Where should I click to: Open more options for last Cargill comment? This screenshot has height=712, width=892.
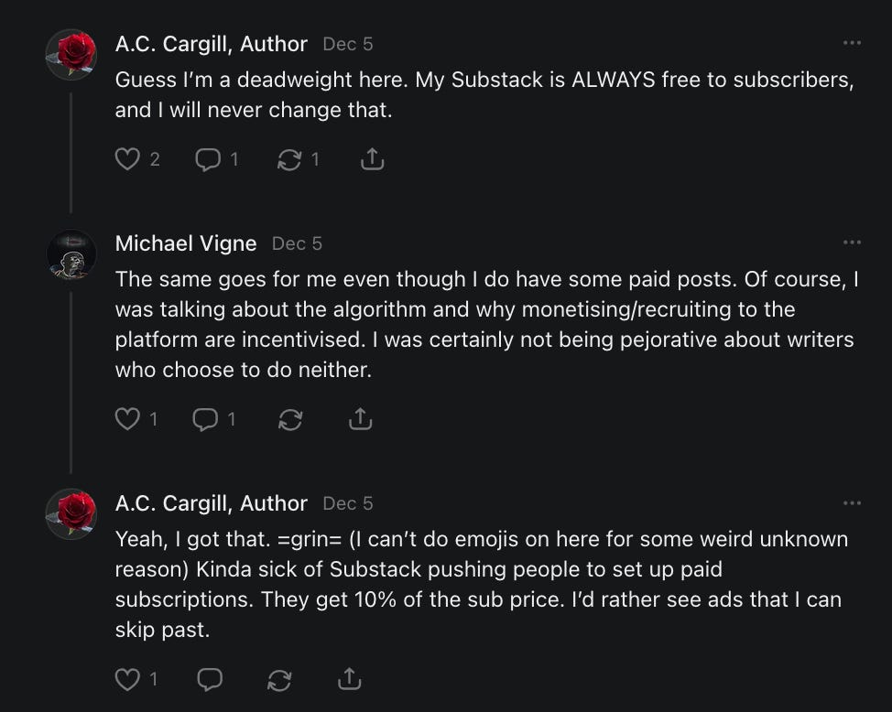click(852, 502)
